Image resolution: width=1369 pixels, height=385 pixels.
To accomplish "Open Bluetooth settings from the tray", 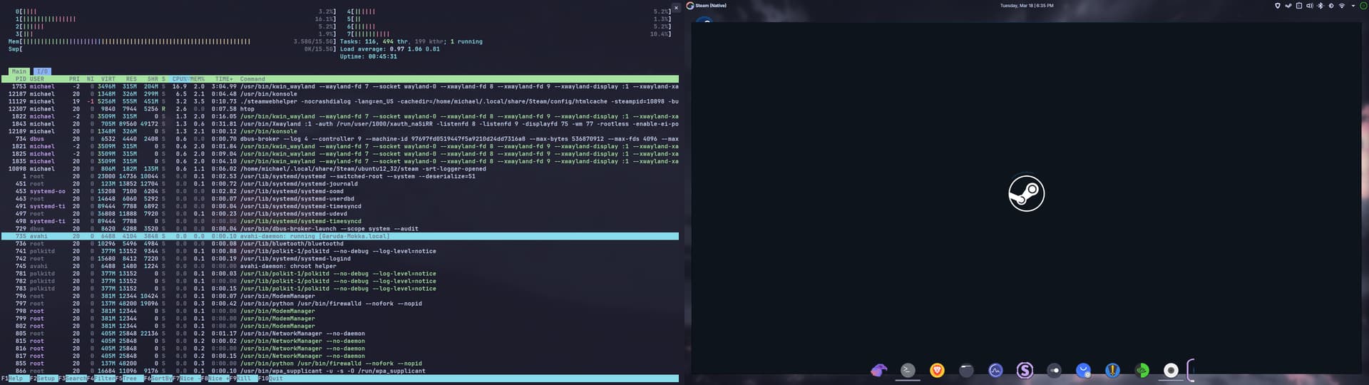I will pyautogui.click(x=1320, y=6).
